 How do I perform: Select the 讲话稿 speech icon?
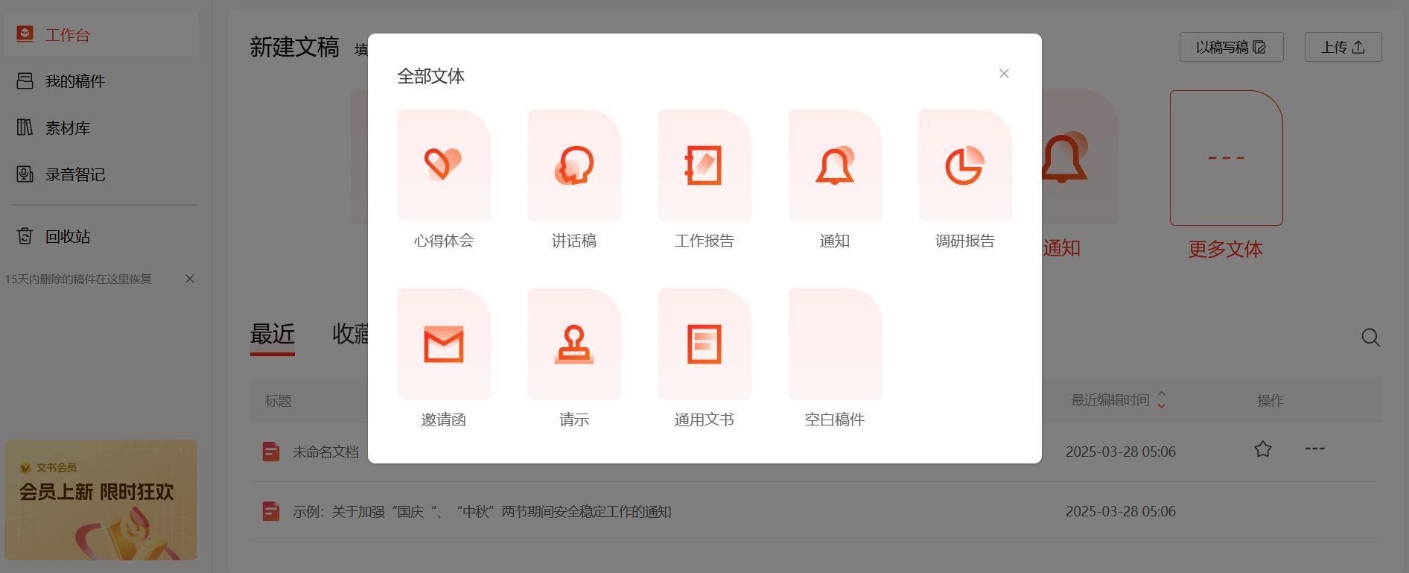click(x=574, y=165)
